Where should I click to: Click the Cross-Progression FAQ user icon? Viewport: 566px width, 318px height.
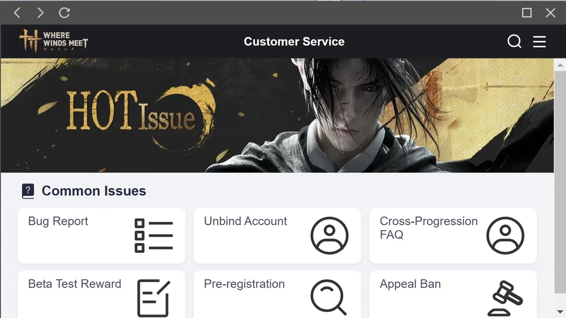pos(505,235)
